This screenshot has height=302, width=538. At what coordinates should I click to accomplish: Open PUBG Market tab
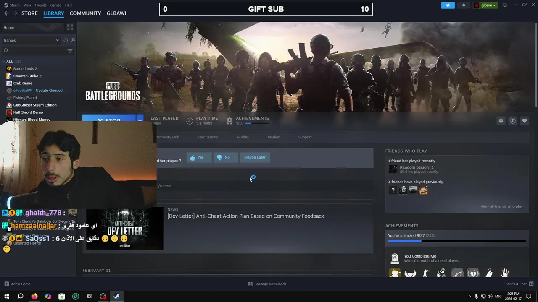pos(273,137)
